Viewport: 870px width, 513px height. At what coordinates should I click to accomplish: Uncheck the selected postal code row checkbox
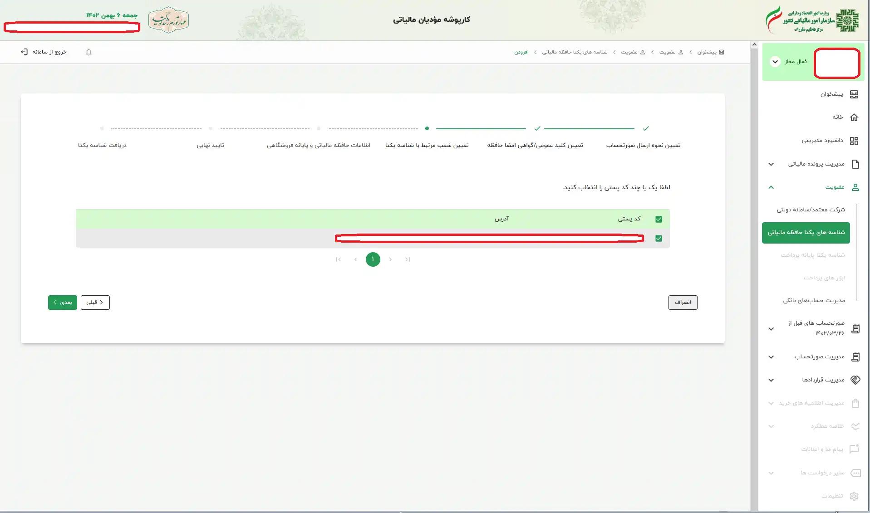point(659,238)
